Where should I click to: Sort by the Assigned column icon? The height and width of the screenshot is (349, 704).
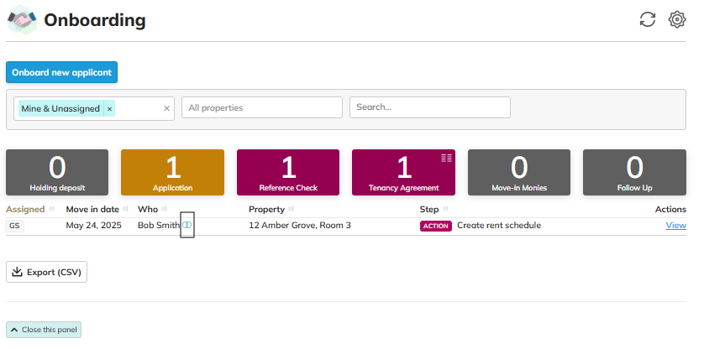pyautogui.click(x=51, y=209)
